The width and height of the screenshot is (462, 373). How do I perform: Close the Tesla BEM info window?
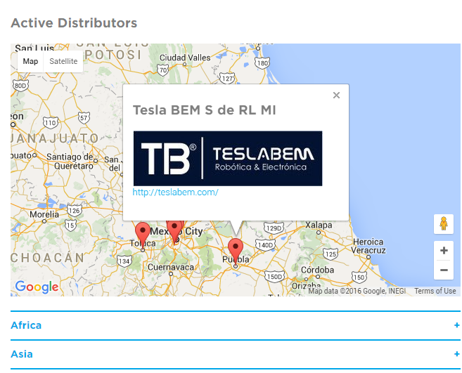point(336,95)
